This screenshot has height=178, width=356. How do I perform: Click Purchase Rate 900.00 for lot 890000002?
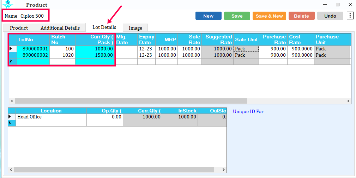point(273,55)
